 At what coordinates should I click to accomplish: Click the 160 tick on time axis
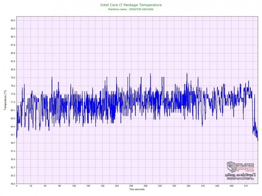point(88,186)
